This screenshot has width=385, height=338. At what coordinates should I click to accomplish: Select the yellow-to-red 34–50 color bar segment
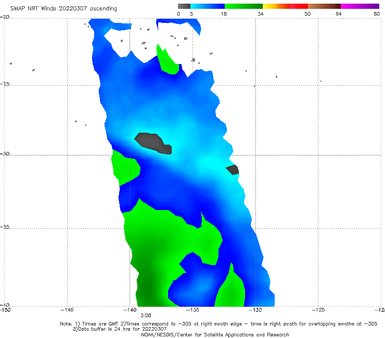[x=285, y=6]
